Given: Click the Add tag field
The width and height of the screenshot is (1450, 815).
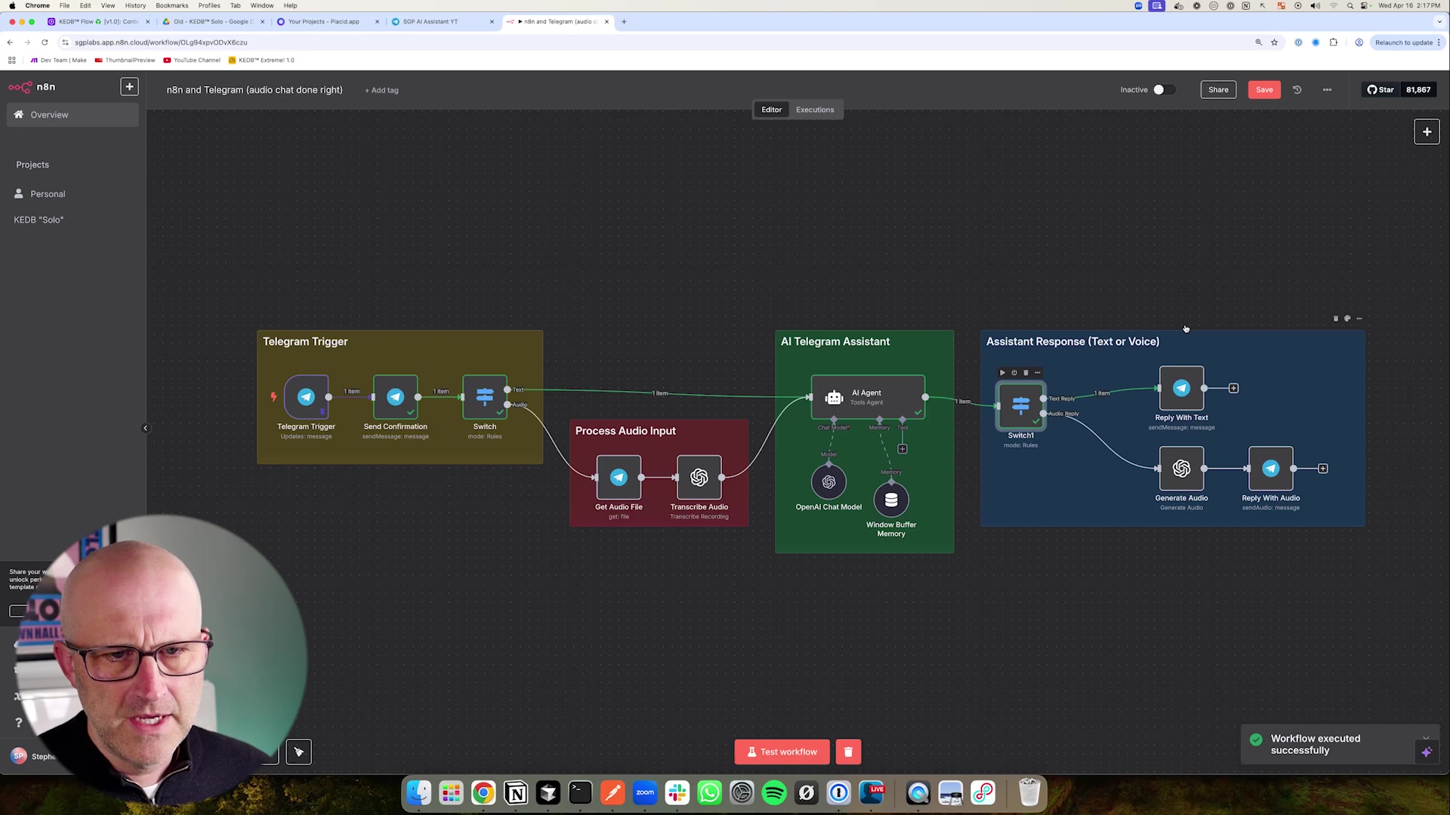Looking at the screenshot, I should (381, 91).
